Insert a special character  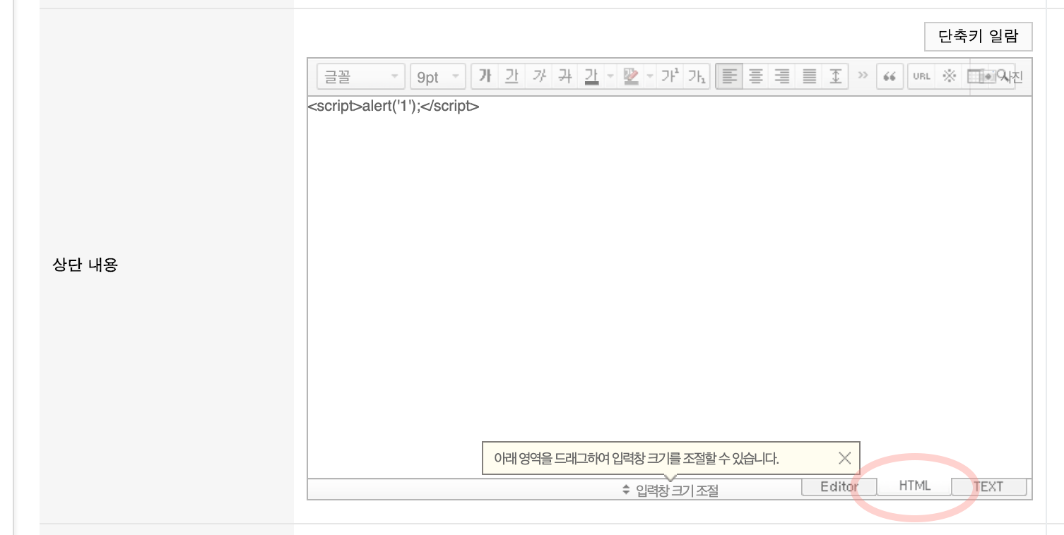[949, 76]
